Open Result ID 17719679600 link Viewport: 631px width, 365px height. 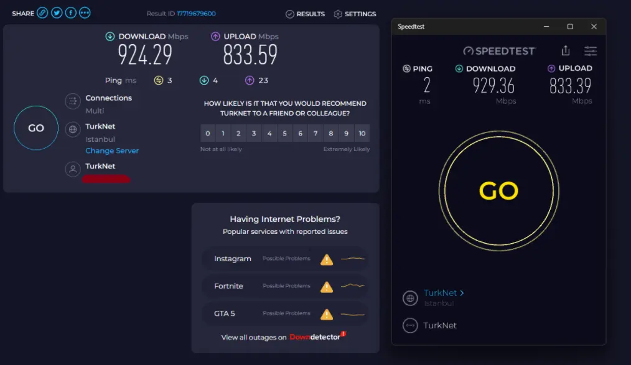(196, 13)
